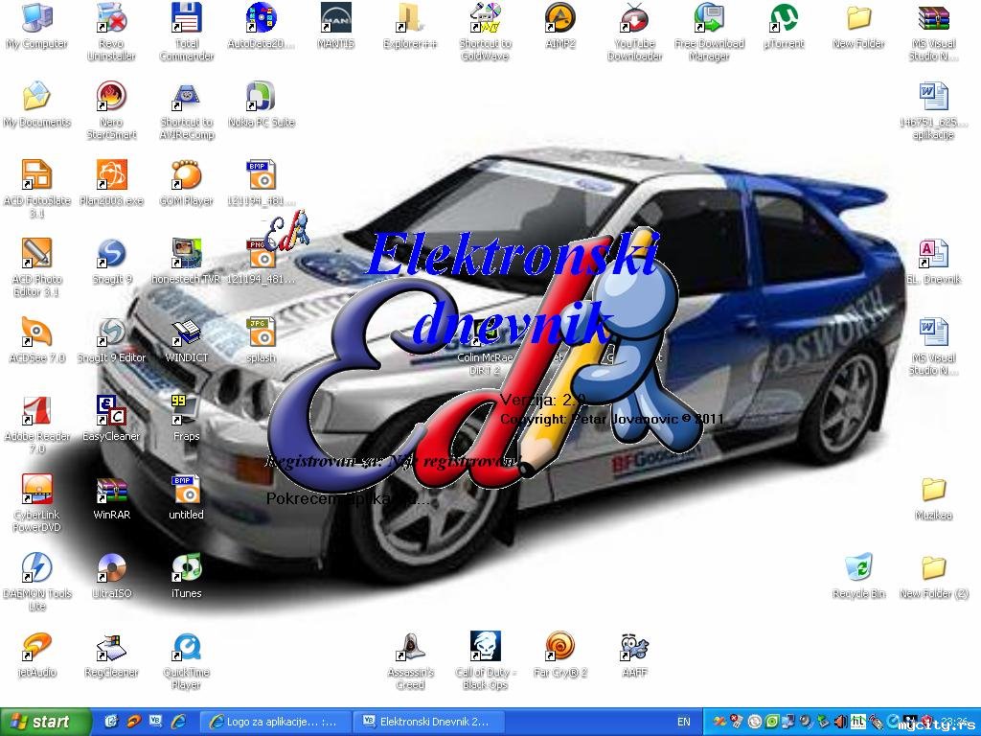Launch YouTube Downloader desktop icon
The image size is (981, 736).
click(x=634, y=19)
